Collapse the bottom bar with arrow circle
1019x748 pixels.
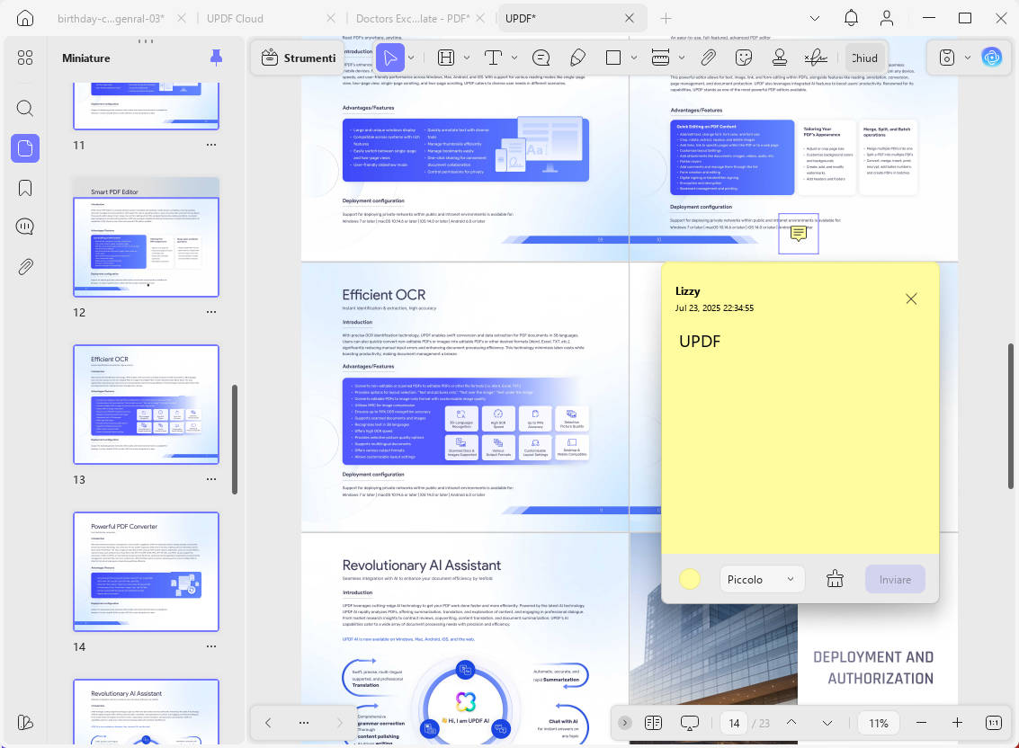coord(624,722)
